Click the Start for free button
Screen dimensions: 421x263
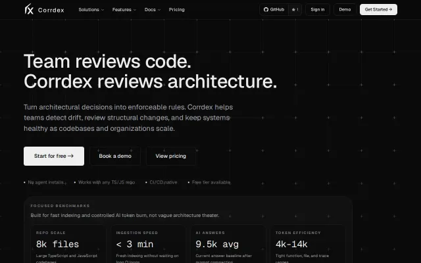point(54,156)
